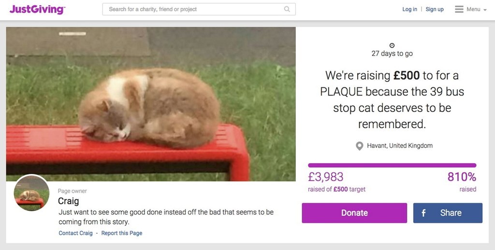495x250 pixels.
Task: Click the Havant, United Kingdom location text
Action: click(400, 146)
